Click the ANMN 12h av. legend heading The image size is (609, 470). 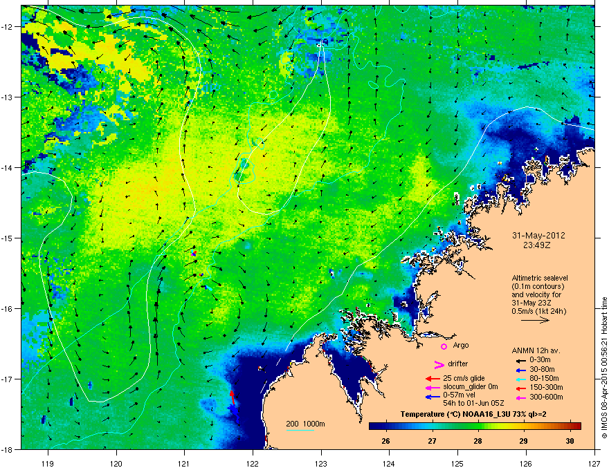(536, 350)
